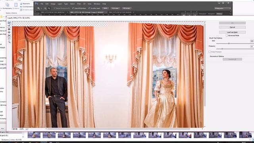Image resolution: width=254 pixels, height=143 pixels.
Task: Open the Type menu
Action: click(66, 4)
